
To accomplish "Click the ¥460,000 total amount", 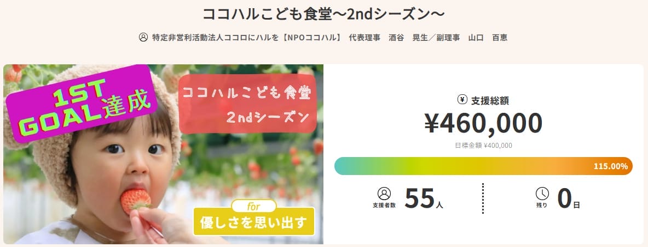I will pyautogui.click(x=483, y=123).
